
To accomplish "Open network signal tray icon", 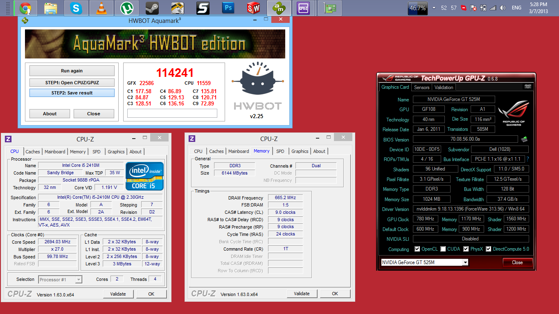I will click(x=493, y=8).
